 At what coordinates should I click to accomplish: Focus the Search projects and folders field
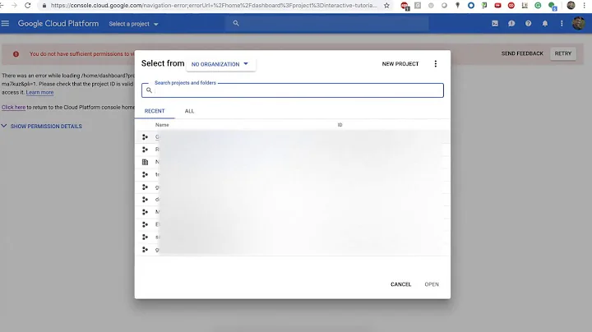(x=293, y=90)
